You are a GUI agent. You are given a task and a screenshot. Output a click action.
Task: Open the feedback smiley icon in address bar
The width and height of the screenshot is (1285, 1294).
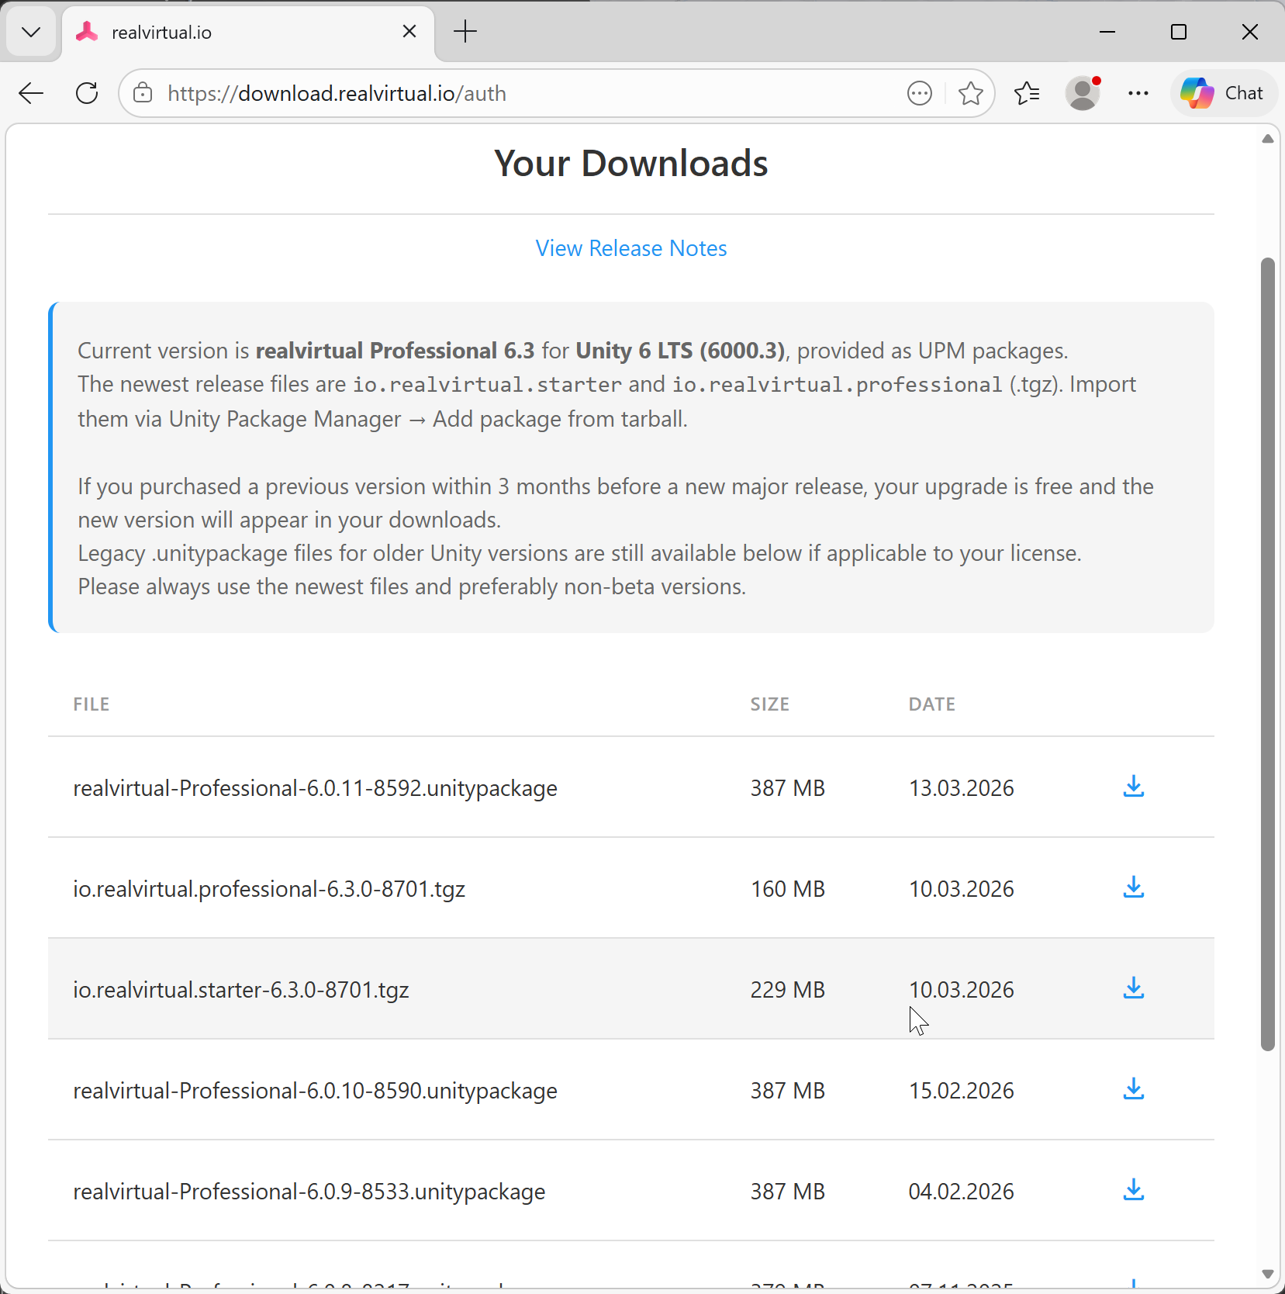tap(920, 94)
